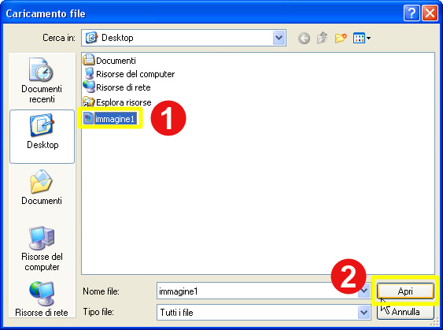Select the immagine1 file in the list
The height and width of the screenshot is (330, 443).
coord(110,119)
